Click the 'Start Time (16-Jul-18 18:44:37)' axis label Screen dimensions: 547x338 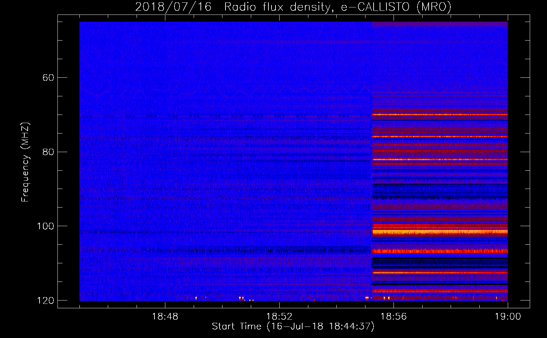293,327
